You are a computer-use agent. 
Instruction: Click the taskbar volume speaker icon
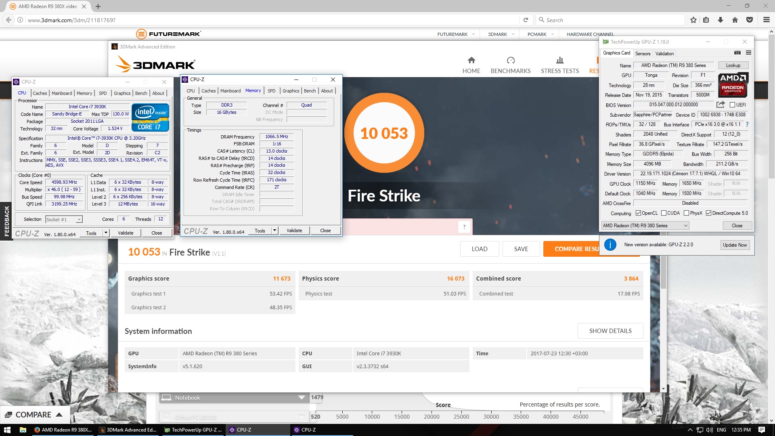tap(709, 430)
